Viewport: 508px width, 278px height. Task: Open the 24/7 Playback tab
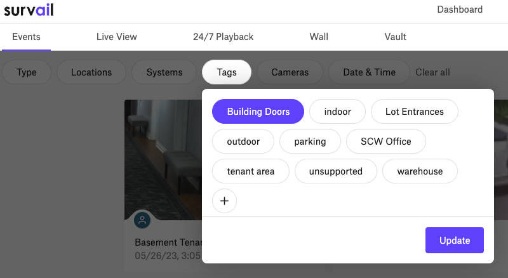(x=224, y=37)
